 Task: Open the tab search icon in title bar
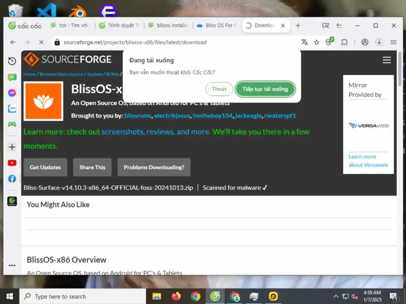(x=326, y=26)
